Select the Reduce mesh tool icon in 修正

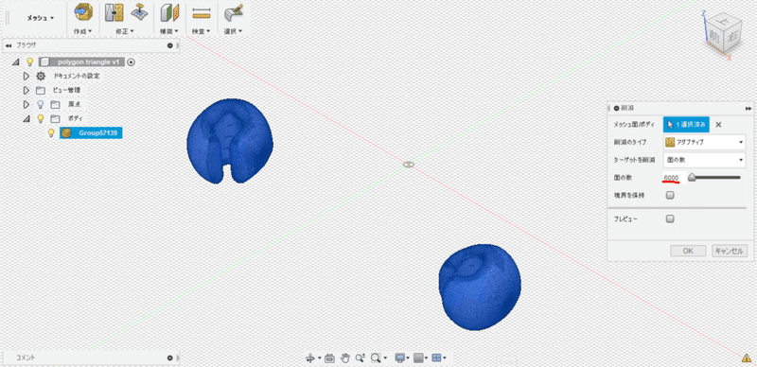pyautogui.click(x=114, y=12)
